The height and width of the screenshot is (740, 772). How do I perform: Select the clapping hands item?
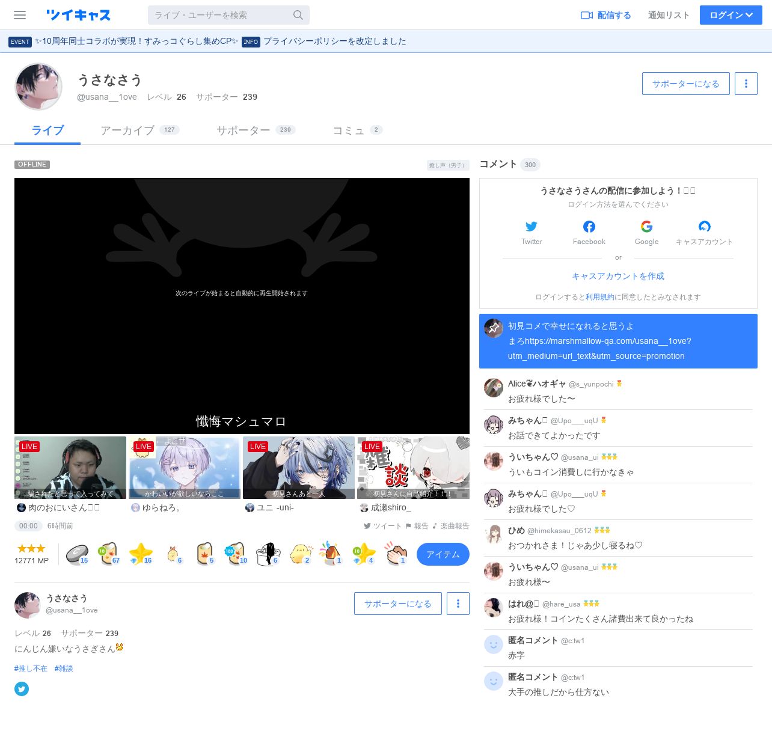click(x=396, y=554)
